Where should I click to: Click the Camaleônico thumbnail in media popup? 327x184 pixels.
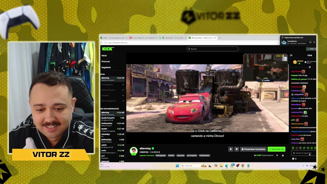pos(284,42)
